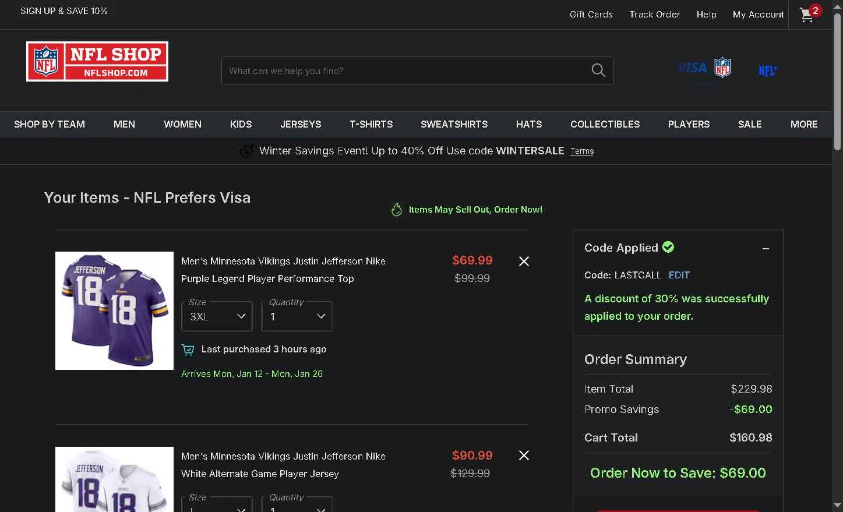Remove the Purple Legend Top from cart
The image size is (843, 512).
[x=524, y=262]
